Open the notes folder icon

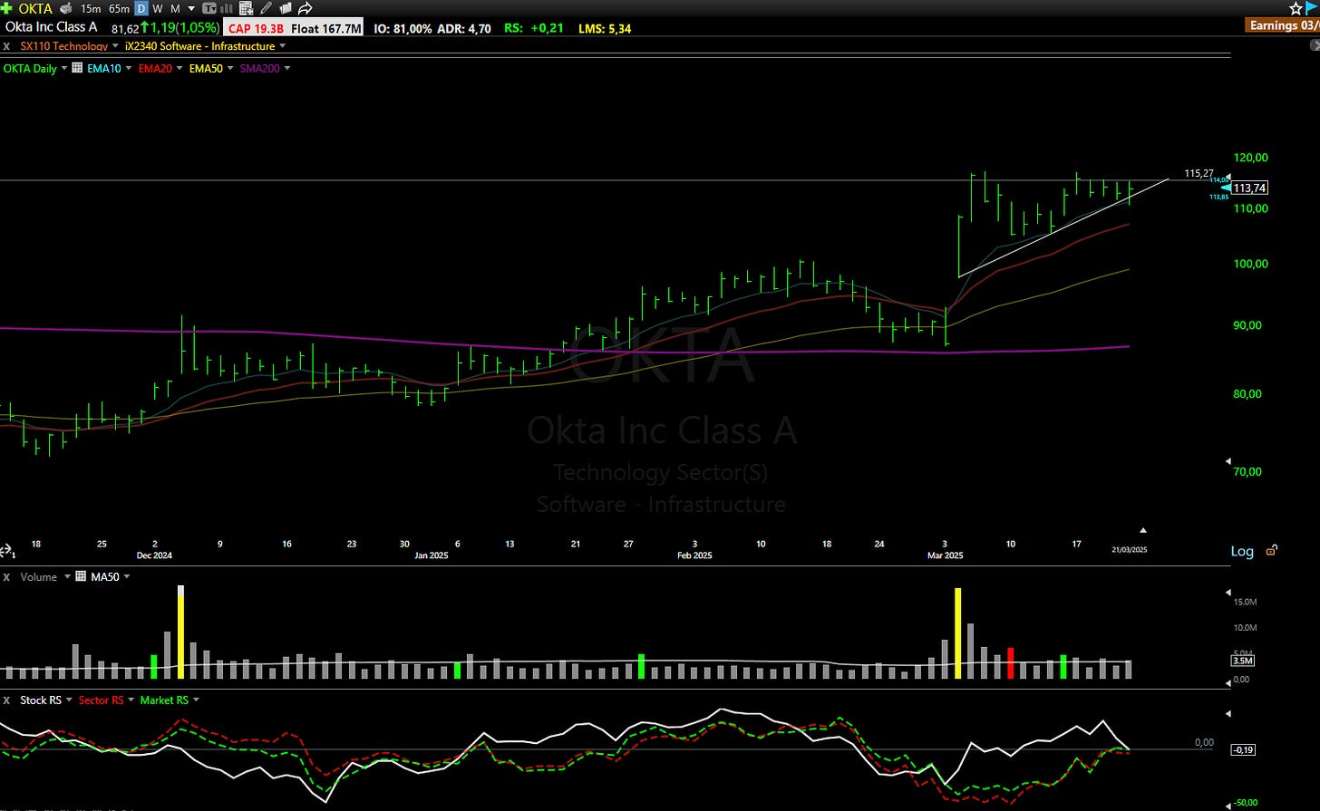click(286, 8)
